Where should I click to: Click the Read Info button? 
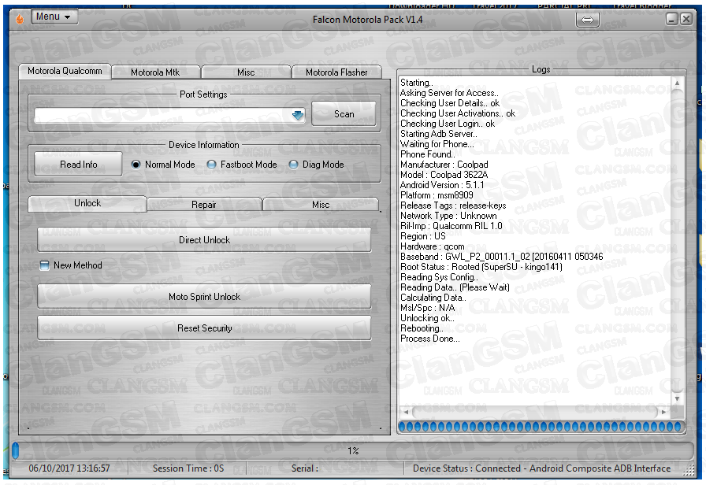click(x=78, y=165)
